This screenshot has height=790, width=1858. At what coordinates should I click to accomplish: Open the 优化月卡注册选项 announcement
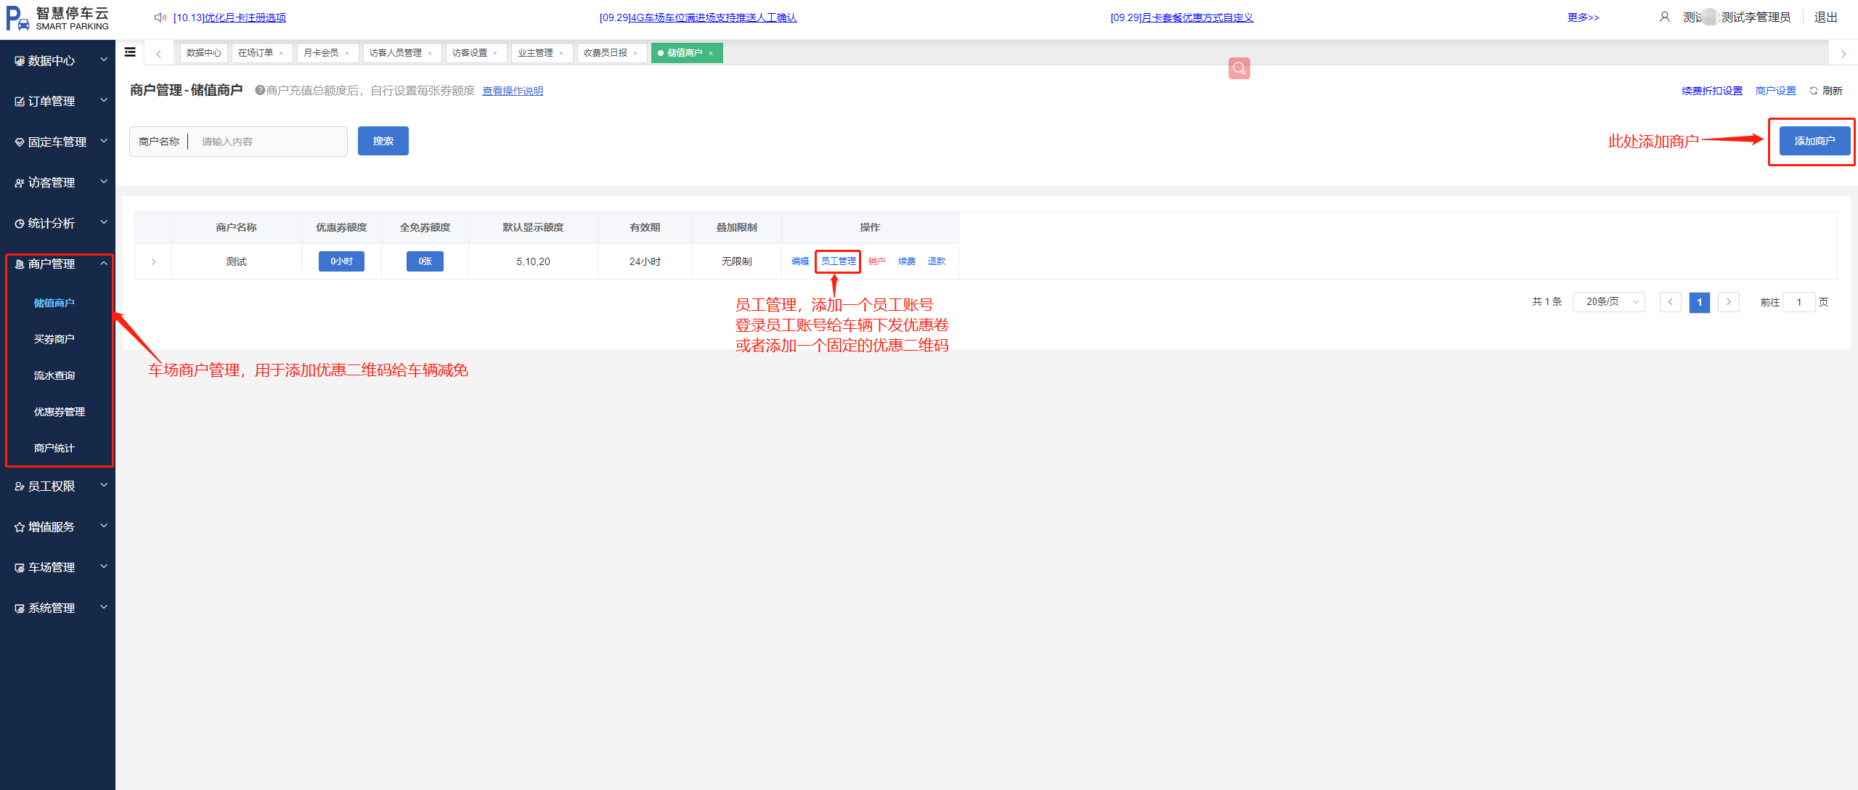coord(229,17)
